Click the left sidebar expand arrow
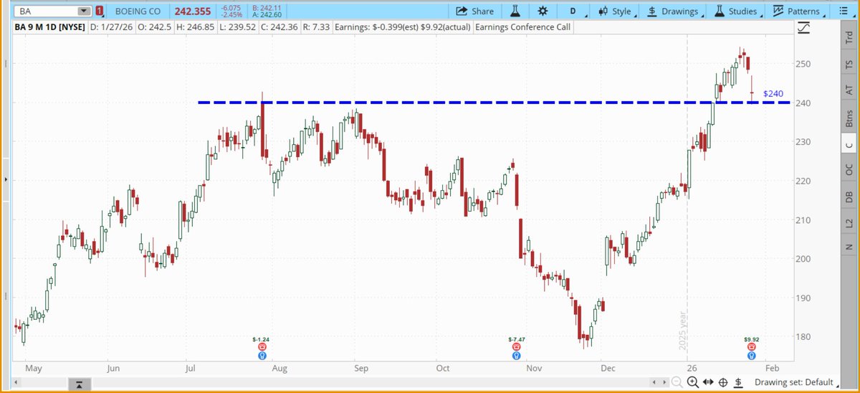860x393 pixels. click(x=6, y=179)
